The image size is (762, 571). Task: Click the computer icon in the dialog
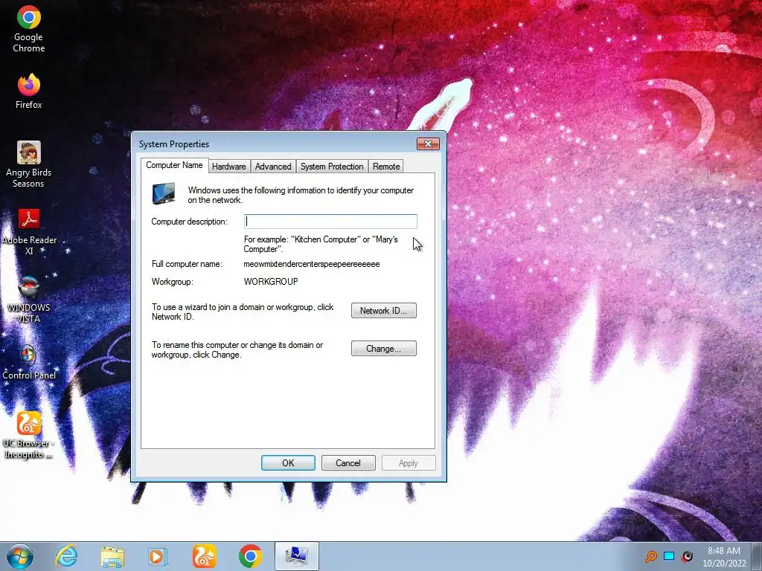click(163, 193)
